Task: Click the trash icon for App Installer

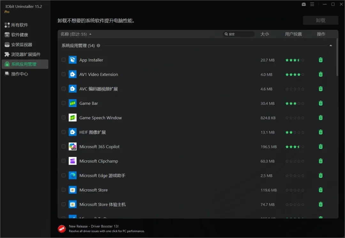Action: [321, 60]
